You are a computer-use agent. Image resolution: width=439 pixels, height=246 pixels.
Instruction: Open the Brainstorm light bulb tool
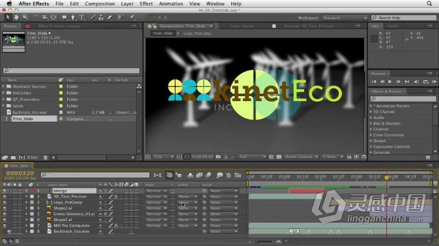point(219,175)
